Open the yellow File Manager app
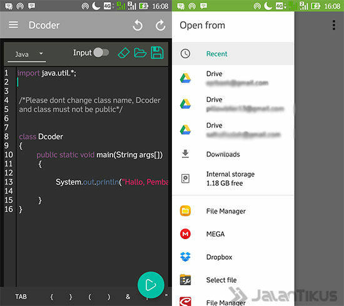This screenshot has height=306, width=344. tap(233, 211)
